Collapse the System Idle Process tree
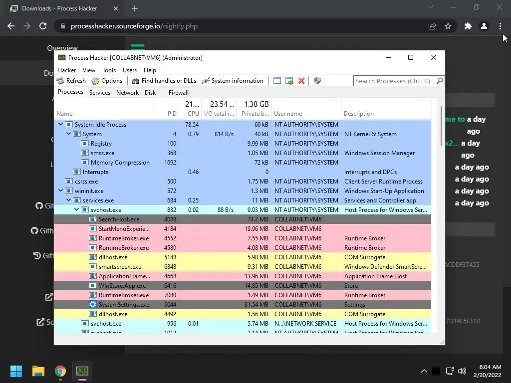The height and width of the screenshot is (383, 511). tap(60, 124)
